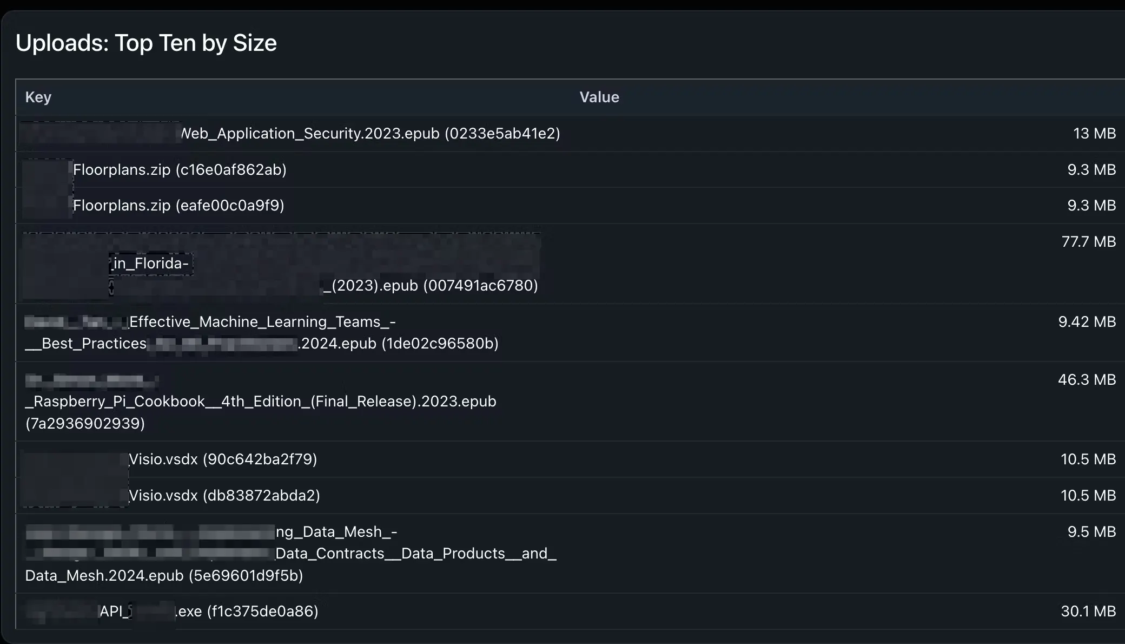1125x644 pixels.
Task: Click the 9.42 MB size value
Action: point(1087,322)
